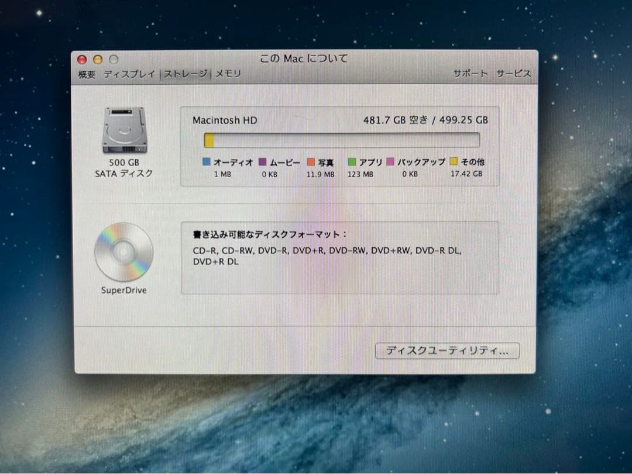Select the blue オーディオ legend square
Image resolution: width=632 pixels, height=474 pixels.
coord(206,162)
